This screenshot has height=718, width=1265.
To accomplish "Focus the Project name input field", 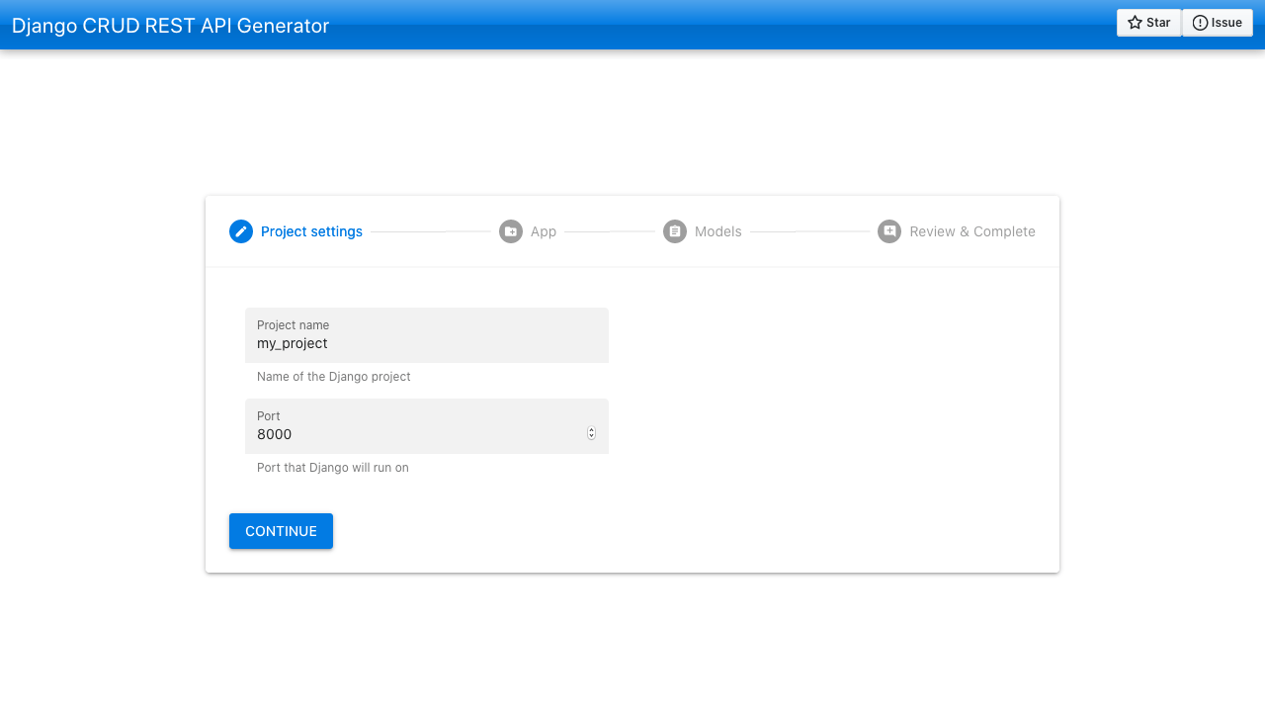I will tap(426, 343).
